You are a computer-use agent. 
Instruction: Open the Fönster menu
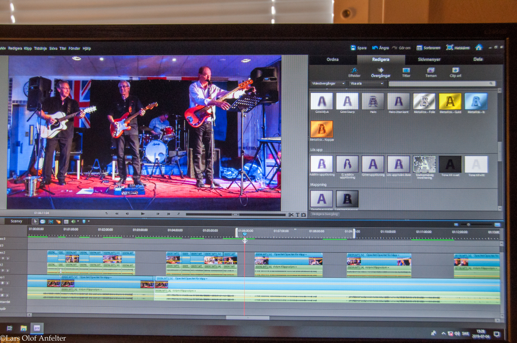[x=75, y=48]
